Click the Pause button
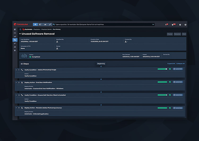 coord(170,34)
